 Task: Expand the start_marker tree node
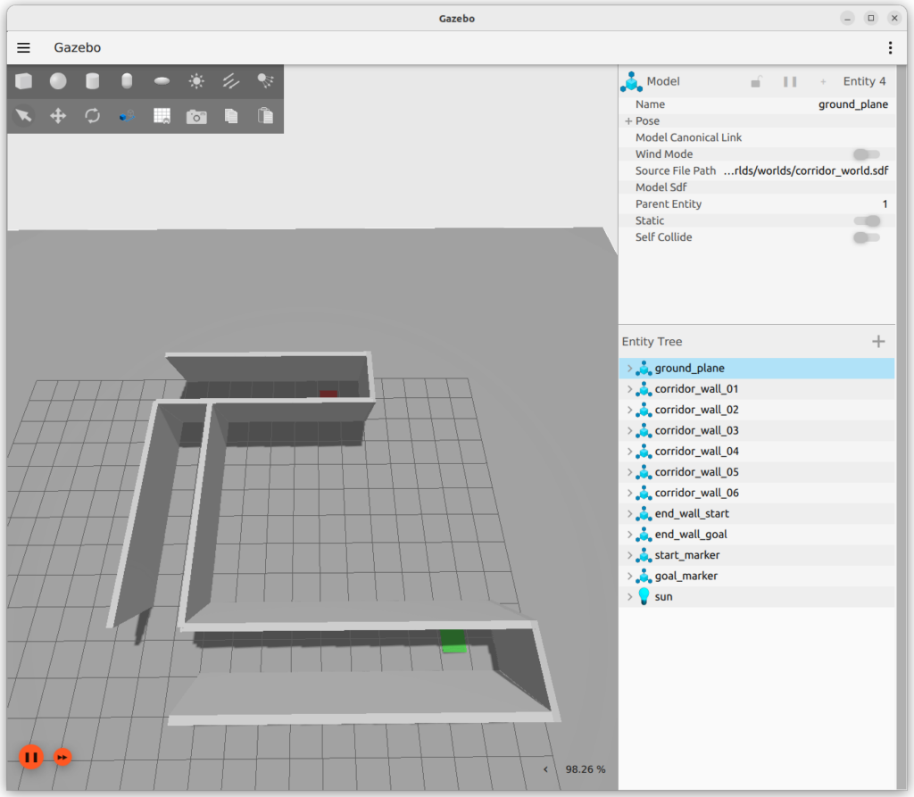coord(629,555)
